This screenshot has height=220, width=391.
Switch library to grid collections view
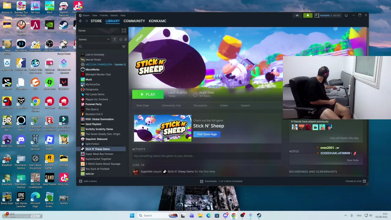tap(124, 31)
